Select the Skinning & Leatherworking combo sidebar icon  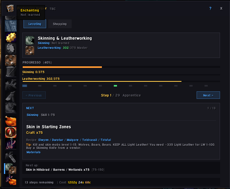(11, 168)
